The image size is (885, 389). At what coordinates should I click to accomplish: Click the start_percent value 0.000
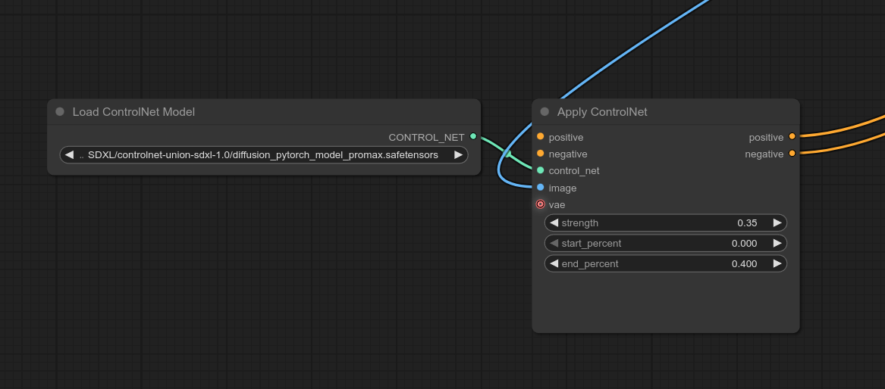coord(745,243)
